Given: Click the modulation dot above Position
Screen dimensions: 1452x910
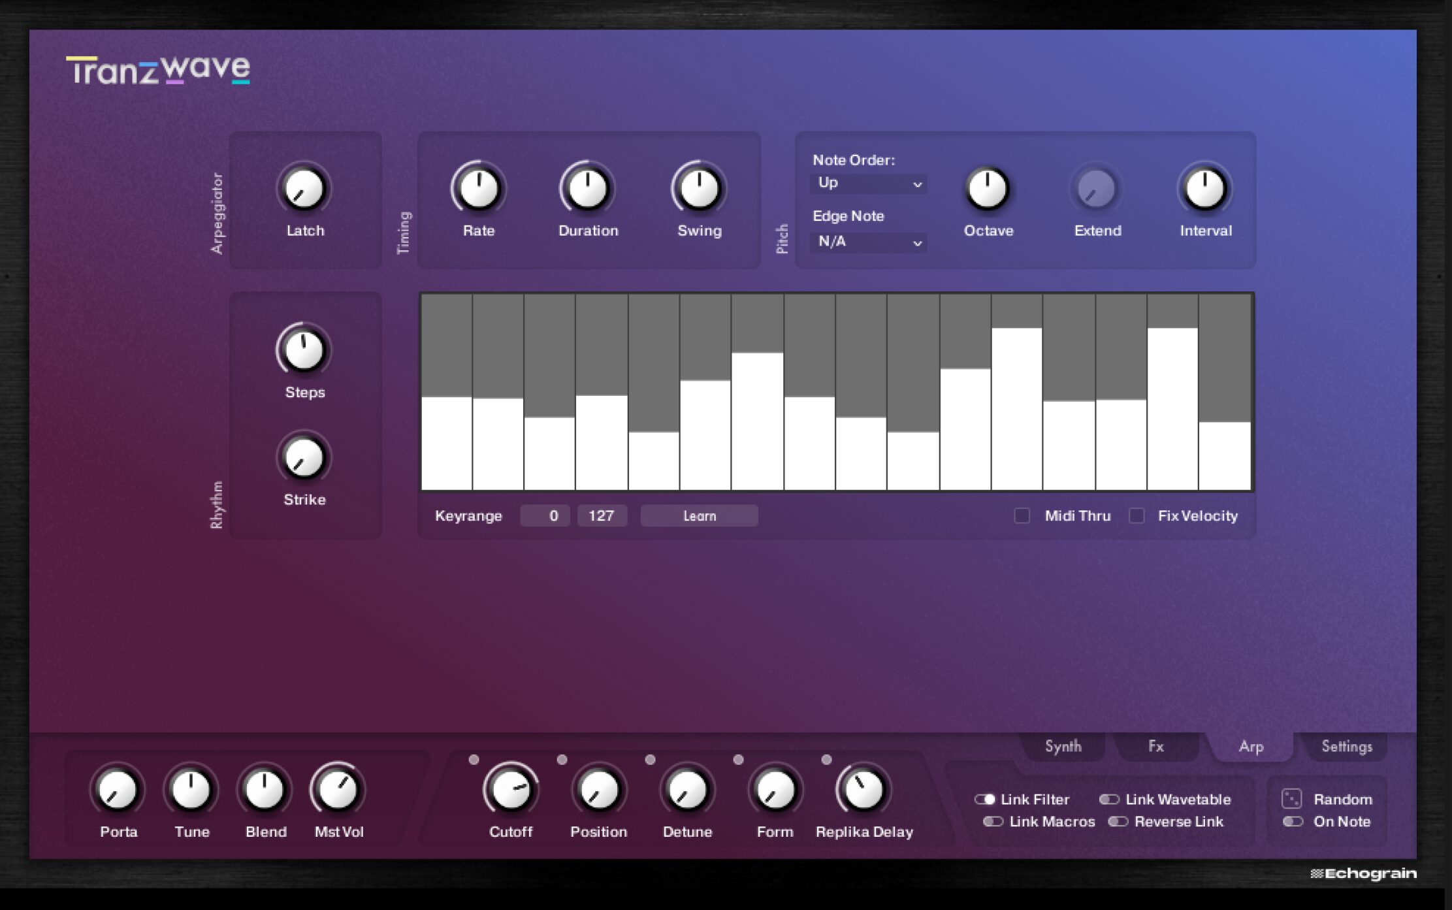Looking at the screenshot, I should 562,760.
